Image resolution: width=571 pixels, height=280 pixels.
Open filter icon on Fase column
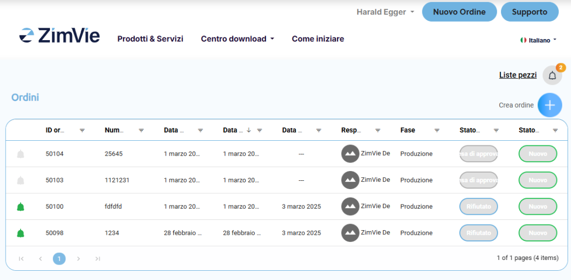[437, 130]
